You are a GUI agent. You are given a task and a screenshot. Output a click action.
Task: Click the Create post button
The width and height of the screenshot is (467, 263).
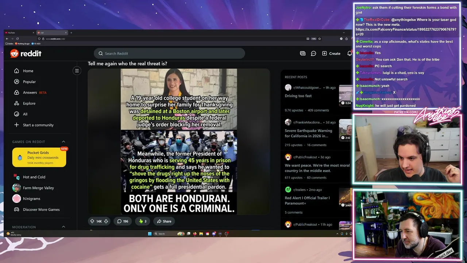tap(331, 53)
